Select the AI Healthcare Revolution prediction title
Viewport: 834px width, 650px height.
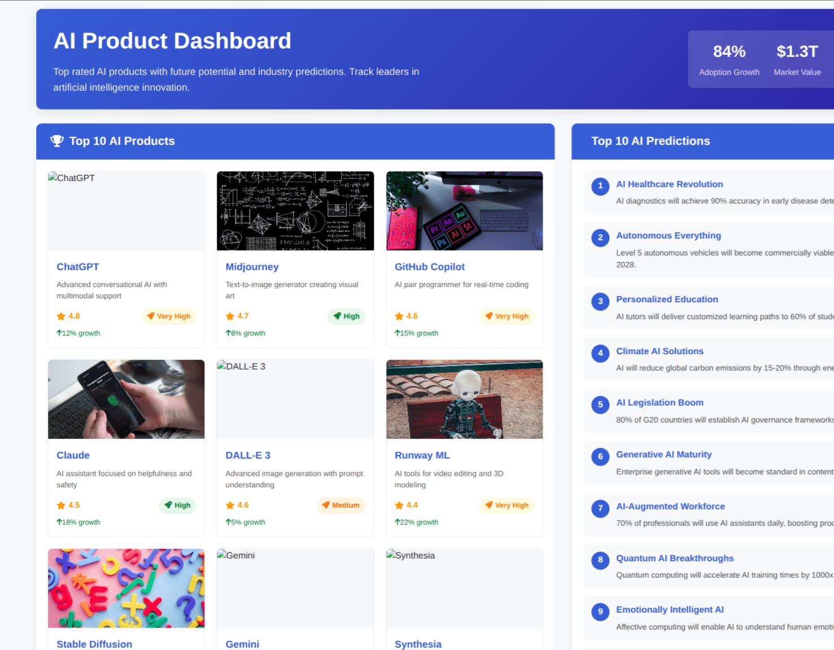click(670, 185)
